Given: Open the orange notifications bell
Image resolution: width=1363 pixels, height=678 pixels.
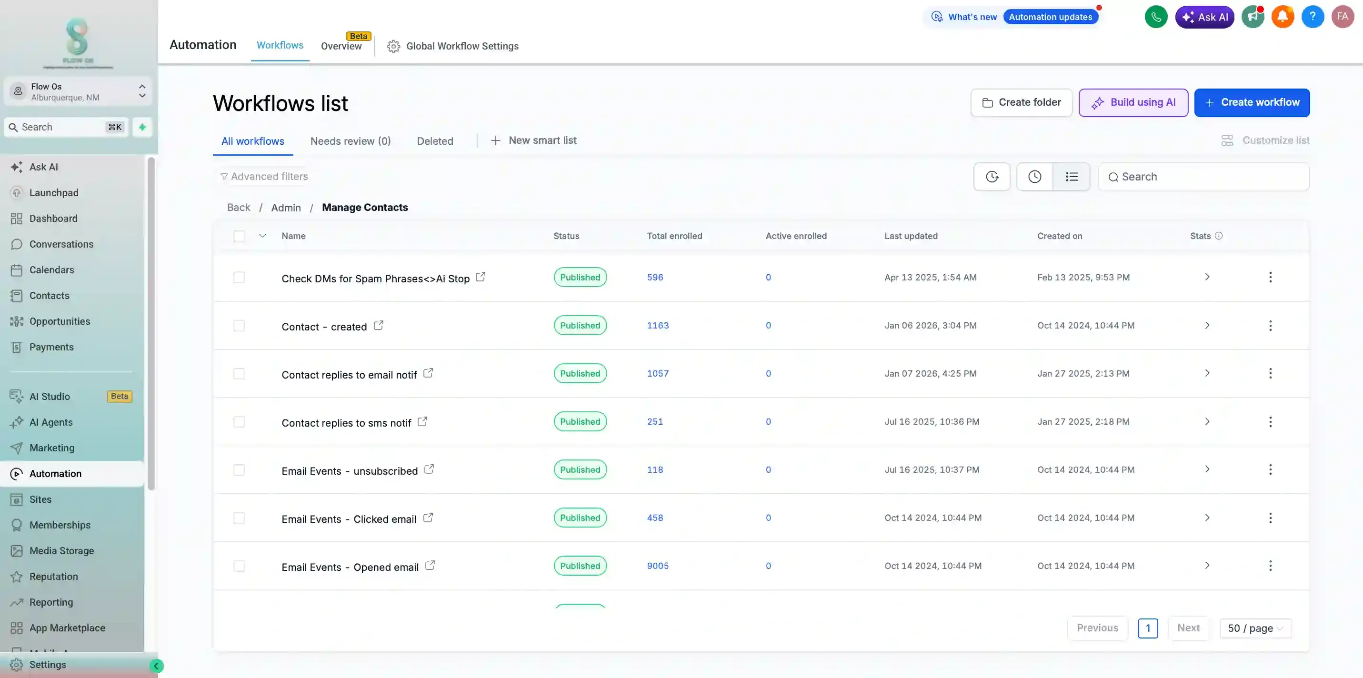Looking at the screenshot, I should click(x=1283, y=17).
